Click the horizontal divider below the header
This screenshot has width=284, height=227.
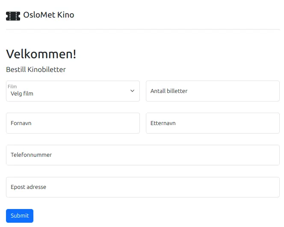click(x=142, y=29)
